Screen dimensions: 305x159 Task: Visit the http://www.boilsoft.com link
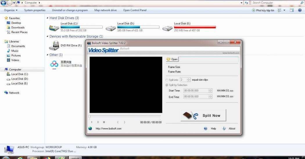coord(109,129)
